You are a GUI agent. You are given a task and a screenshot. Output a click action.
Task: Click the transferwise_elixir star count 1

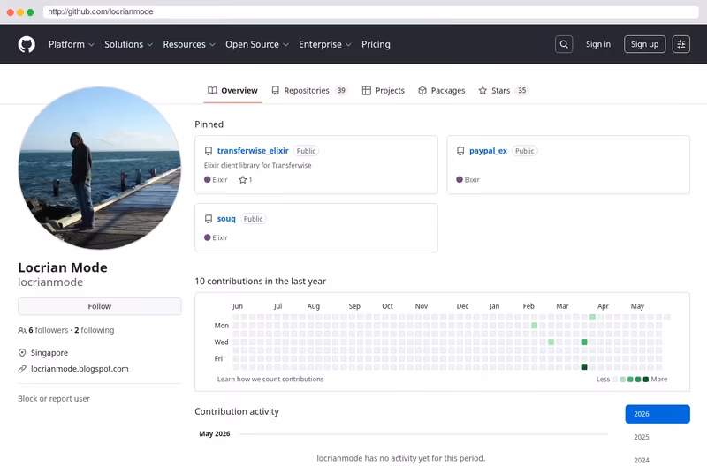pyautogui.click(x=250, y=180)
